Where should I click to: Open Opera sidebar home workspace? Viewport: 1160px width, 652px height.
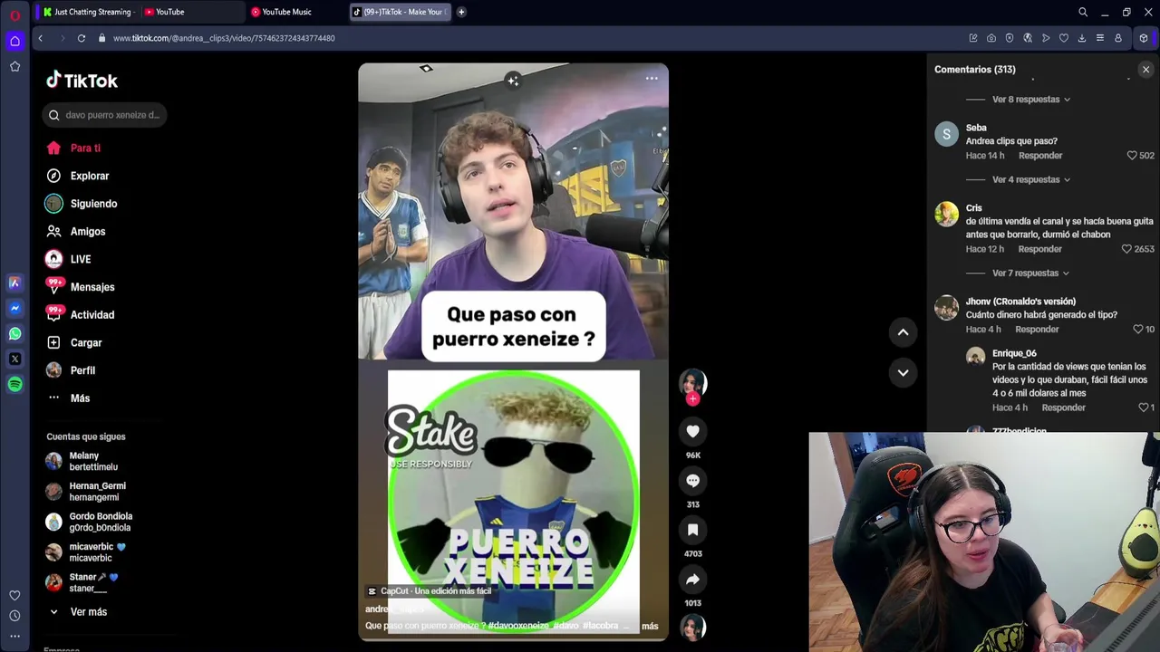tap(14, 41)
